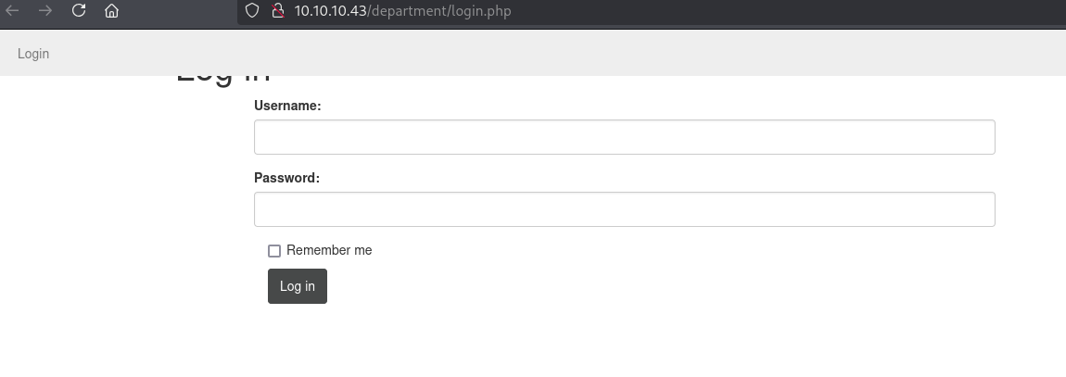Focus the Username text field
Image resolution: width=1066 pixels, height=377 pixels.
624,137
